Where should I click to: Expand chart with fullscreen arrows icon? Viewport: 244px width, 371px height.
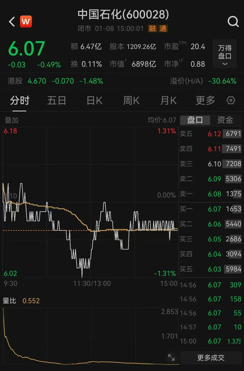pos(171,357)
